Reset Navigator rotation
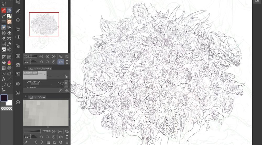262x145 pixels. click(x=54, y=62)
